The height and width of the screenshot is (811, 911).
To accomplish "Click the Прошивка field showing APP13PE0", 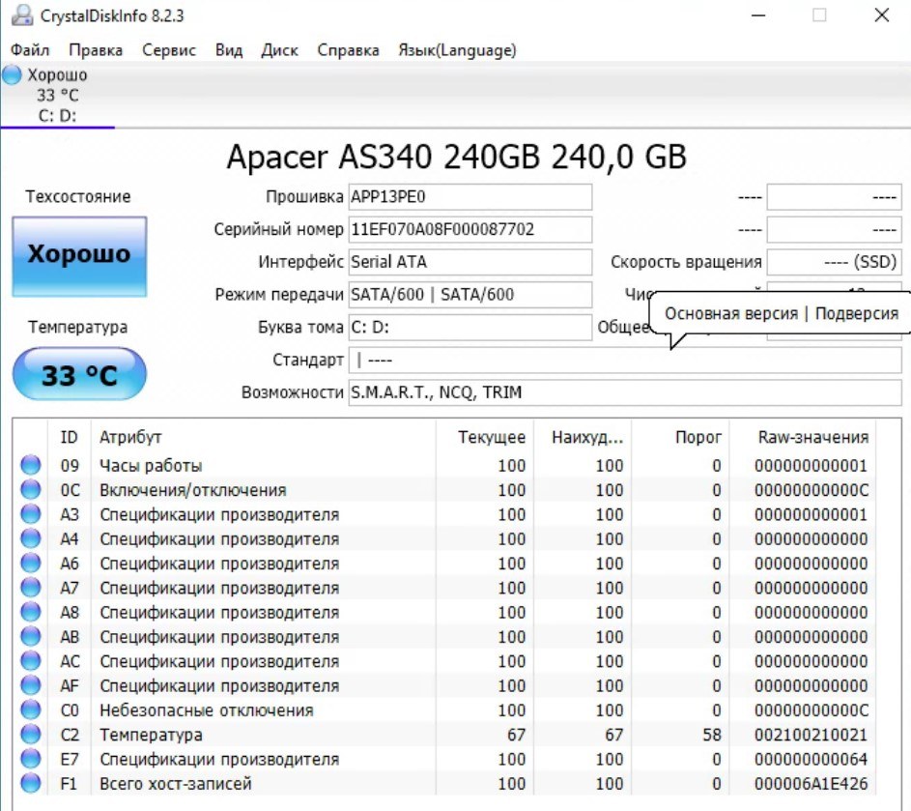I will click(x=470, y=197).
